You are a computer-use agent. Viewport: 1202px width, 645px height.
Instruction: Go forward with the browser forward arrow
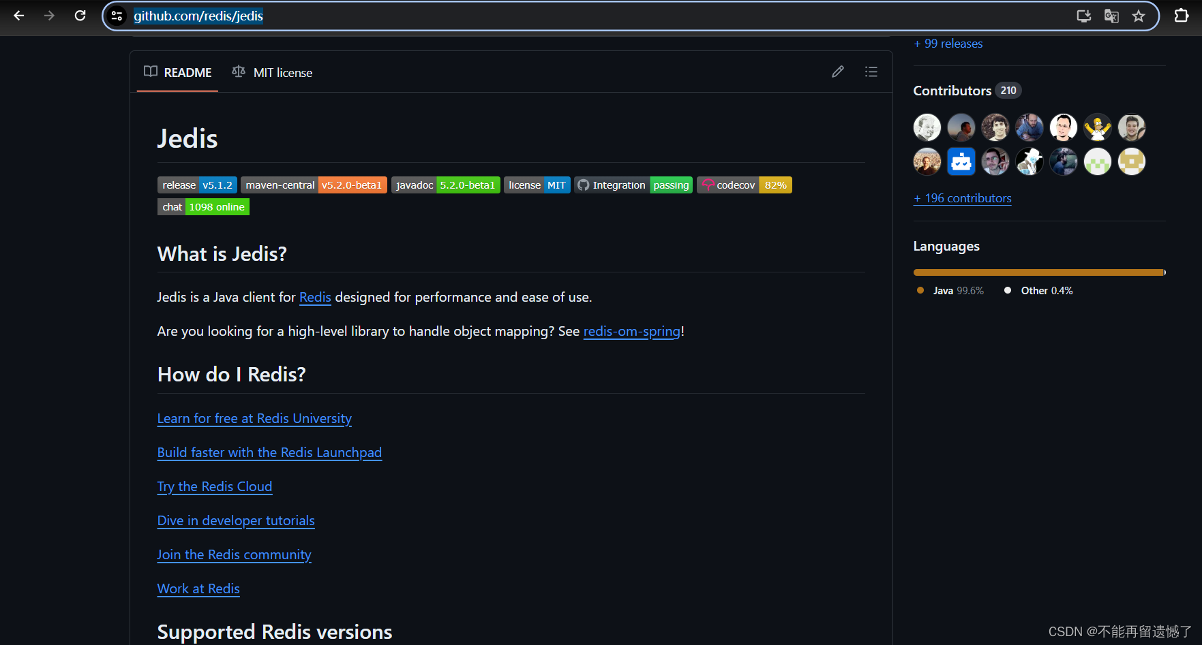pyautogui.click(x=49, y=16)
